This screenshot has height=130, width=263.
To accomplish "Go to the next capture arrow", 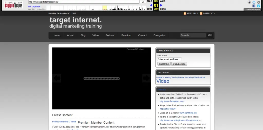I will [x=161, y=5].
